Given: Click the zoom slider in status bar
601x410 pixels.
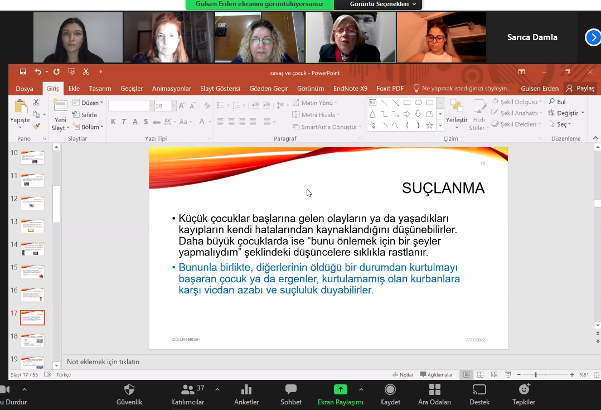Looking at the screenshot, I should (x=535, y=375).
